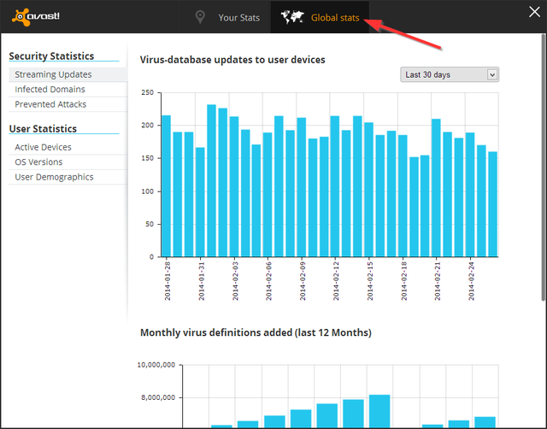The height and width of the screenshot is (429, 547).
Task: Click the world map icon
Action: click(292, 17)
